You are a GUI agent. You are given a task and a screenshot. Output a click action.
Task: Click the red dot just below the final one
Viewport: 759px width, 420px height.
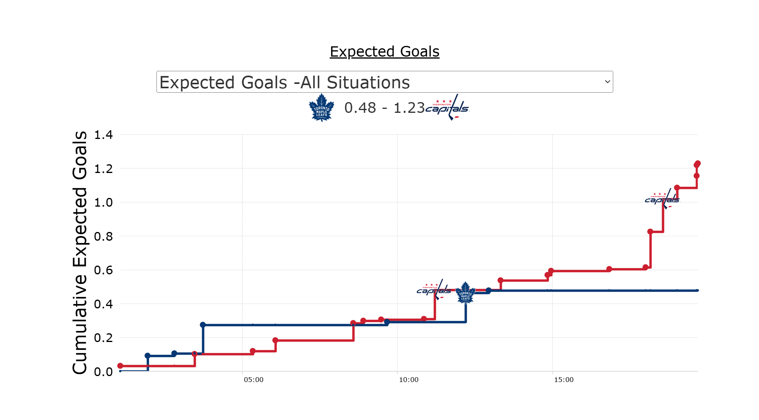[x=696, y=176]
